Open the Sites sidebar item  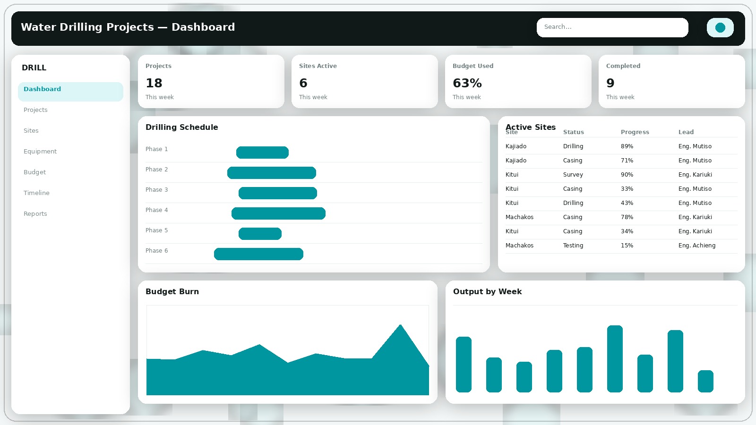pos(31,131)
